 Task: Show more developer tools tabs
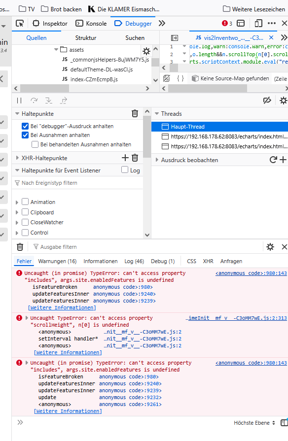point(162,23)
